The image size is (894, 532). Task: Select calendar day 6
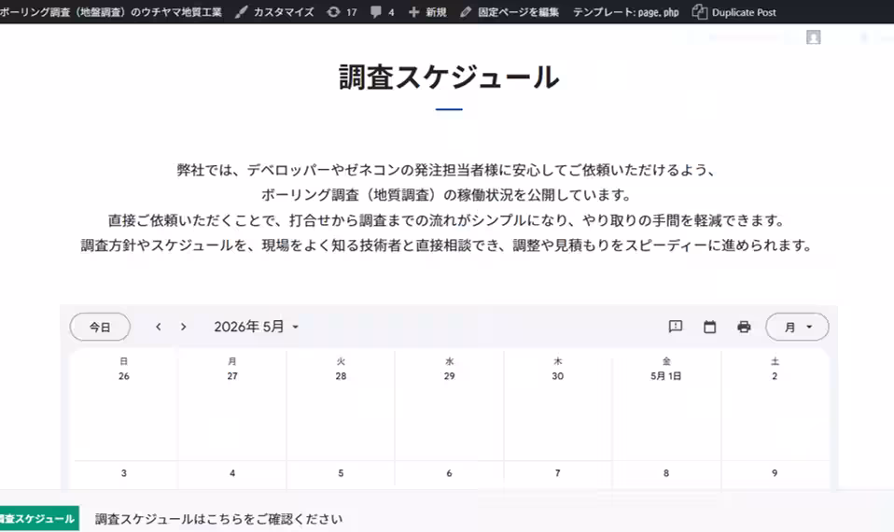(x=449, y=473)
